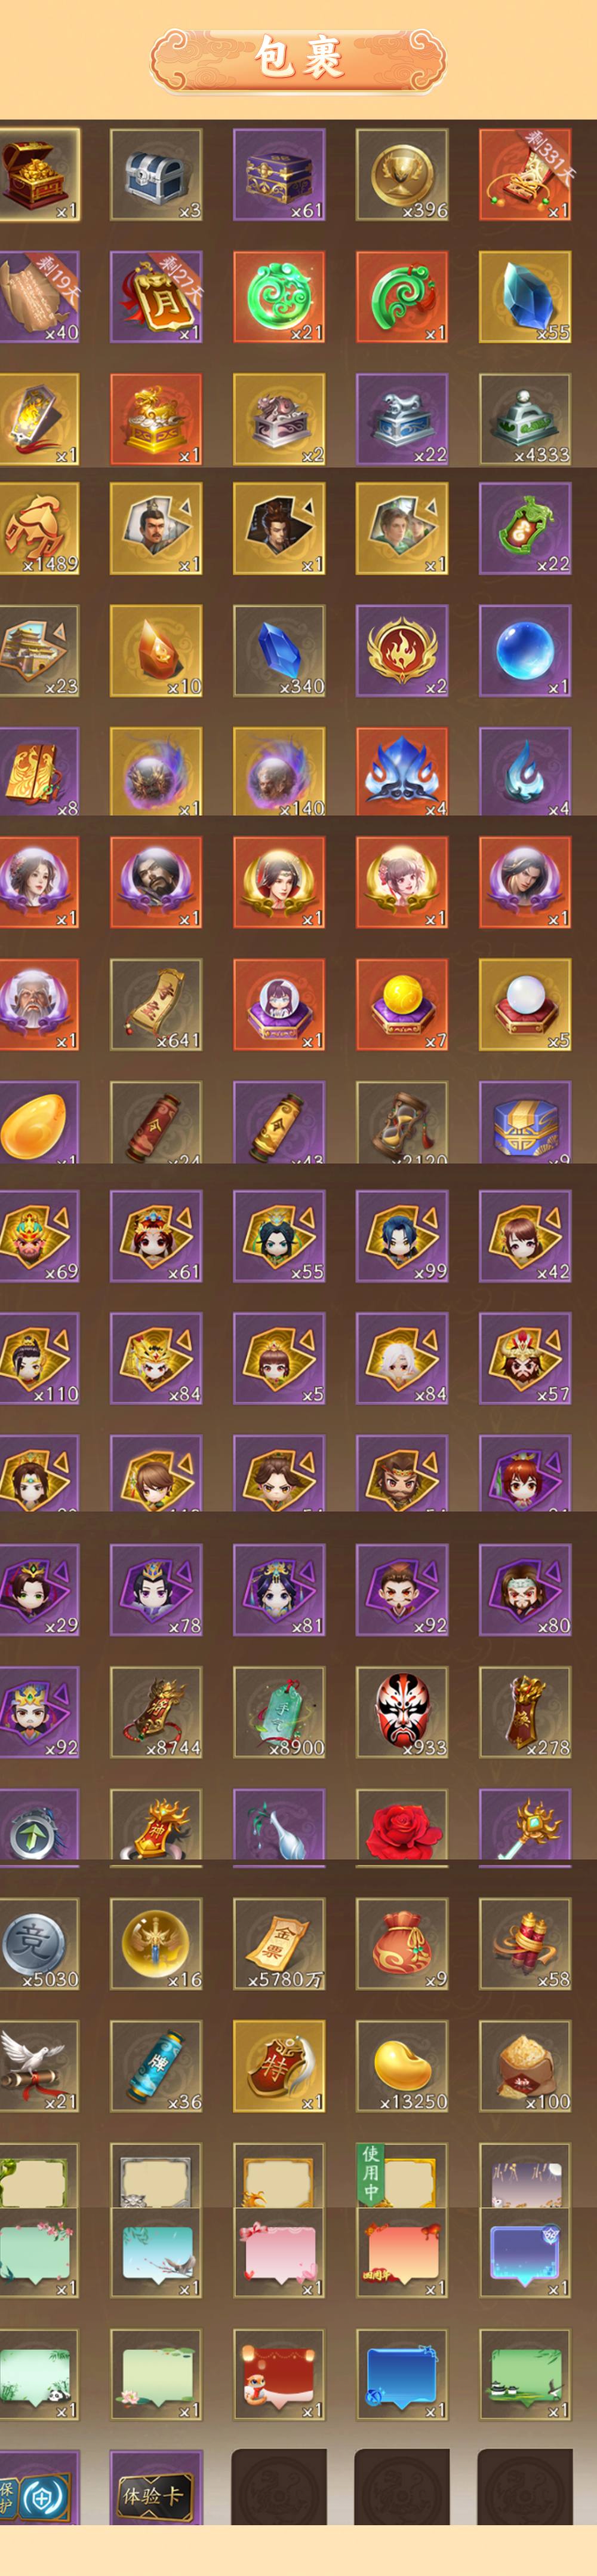Screen dimensions: 597x2576
Task: Open the silver treasure chest x3
Action: tap(156, 175)
